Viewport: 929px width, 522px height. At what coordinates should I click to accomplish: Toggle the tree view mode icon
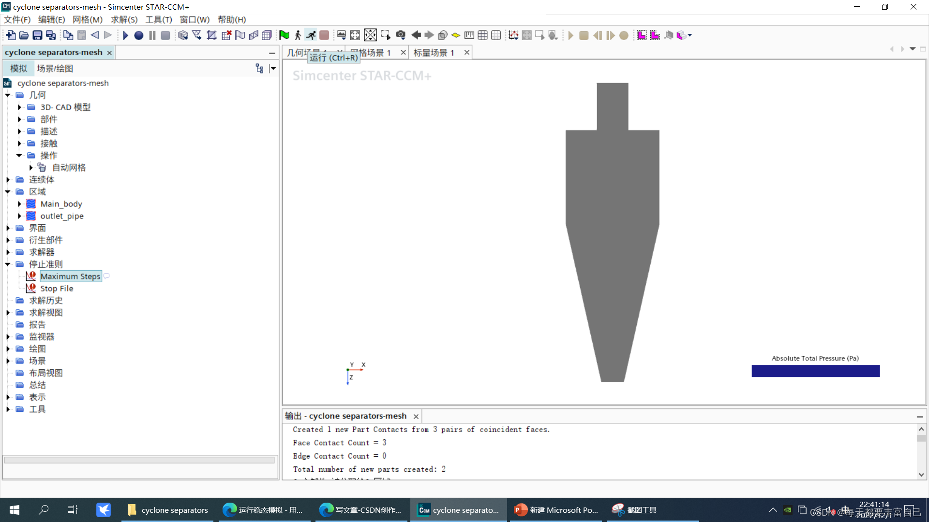(x=259, y=69)
